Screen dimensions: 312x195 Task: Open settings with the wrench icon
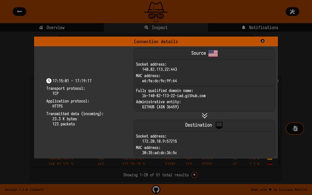coord(292,12)
